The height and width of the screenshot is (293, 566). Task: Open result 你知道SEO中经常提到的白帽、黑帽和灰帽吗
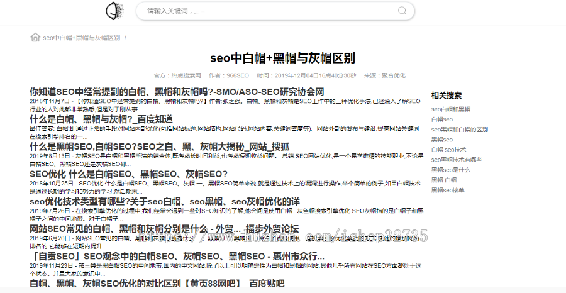click(x=177, y=92)
